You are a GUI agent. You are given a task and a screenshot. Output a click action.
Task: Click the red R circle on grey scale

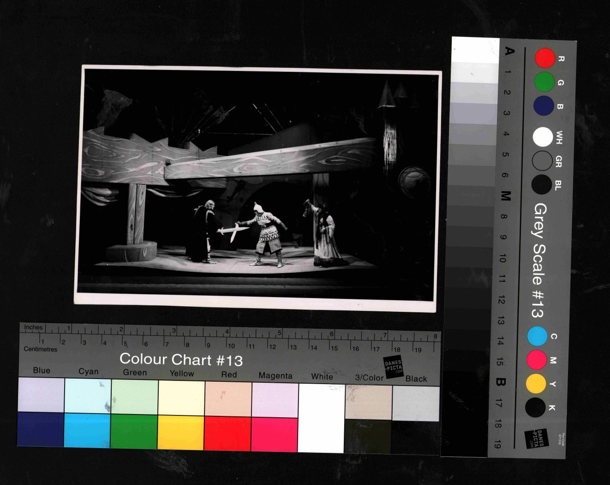click(545, 58)
